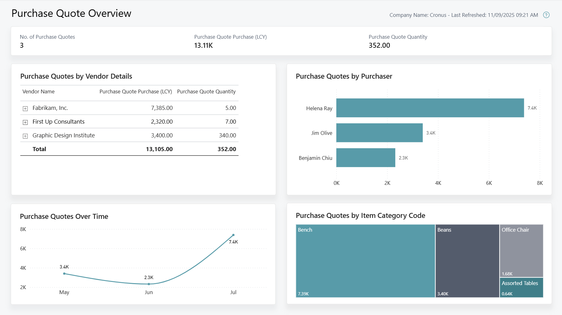Select the Office Chair category tile
Viewport: 562px width, 315px height.
click(521, 250)
